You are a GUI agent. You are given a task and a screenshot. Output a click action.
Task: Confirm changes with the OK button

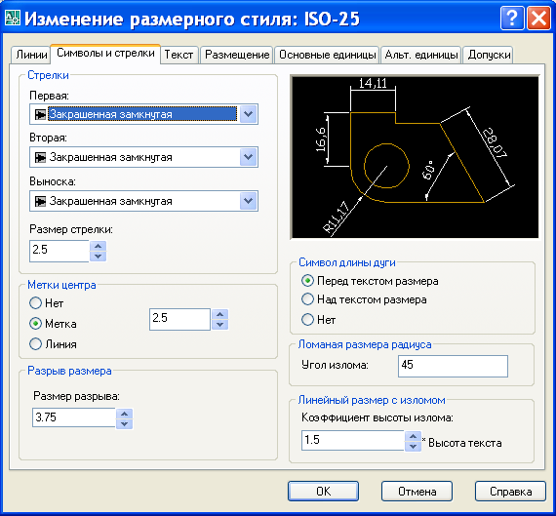pyautogui.click(x=324, y=492)
